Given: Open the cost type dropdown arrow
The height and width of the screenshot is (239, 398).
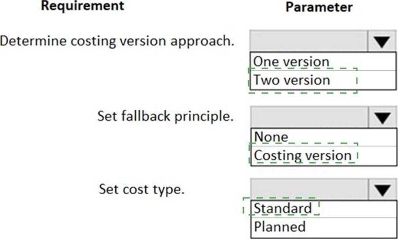Looking at the screenshot, I should coord(382,190).
